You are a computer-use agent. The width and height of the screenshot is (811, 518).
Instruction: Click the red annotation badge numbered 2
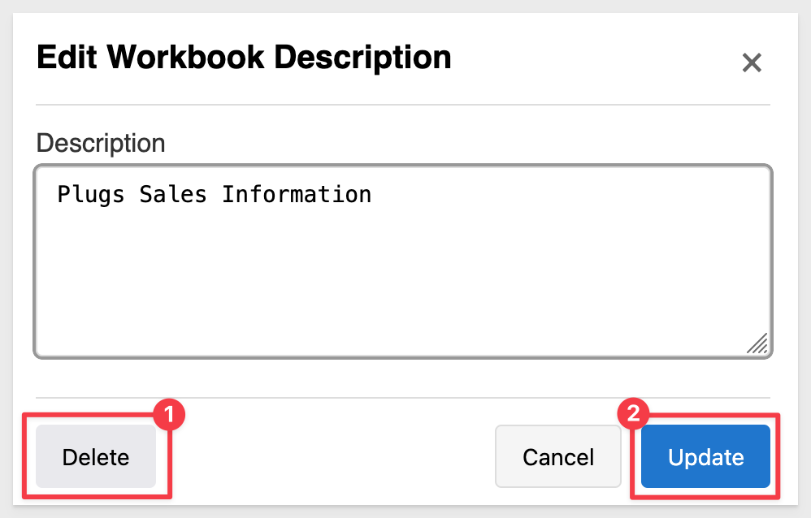pyautogui.click(x=633, y=413)
